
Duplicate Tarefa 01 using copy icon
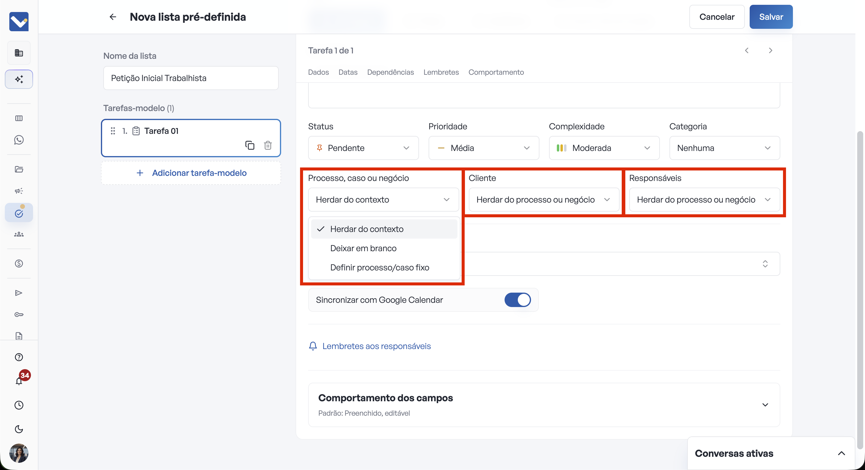pos(250,145)
